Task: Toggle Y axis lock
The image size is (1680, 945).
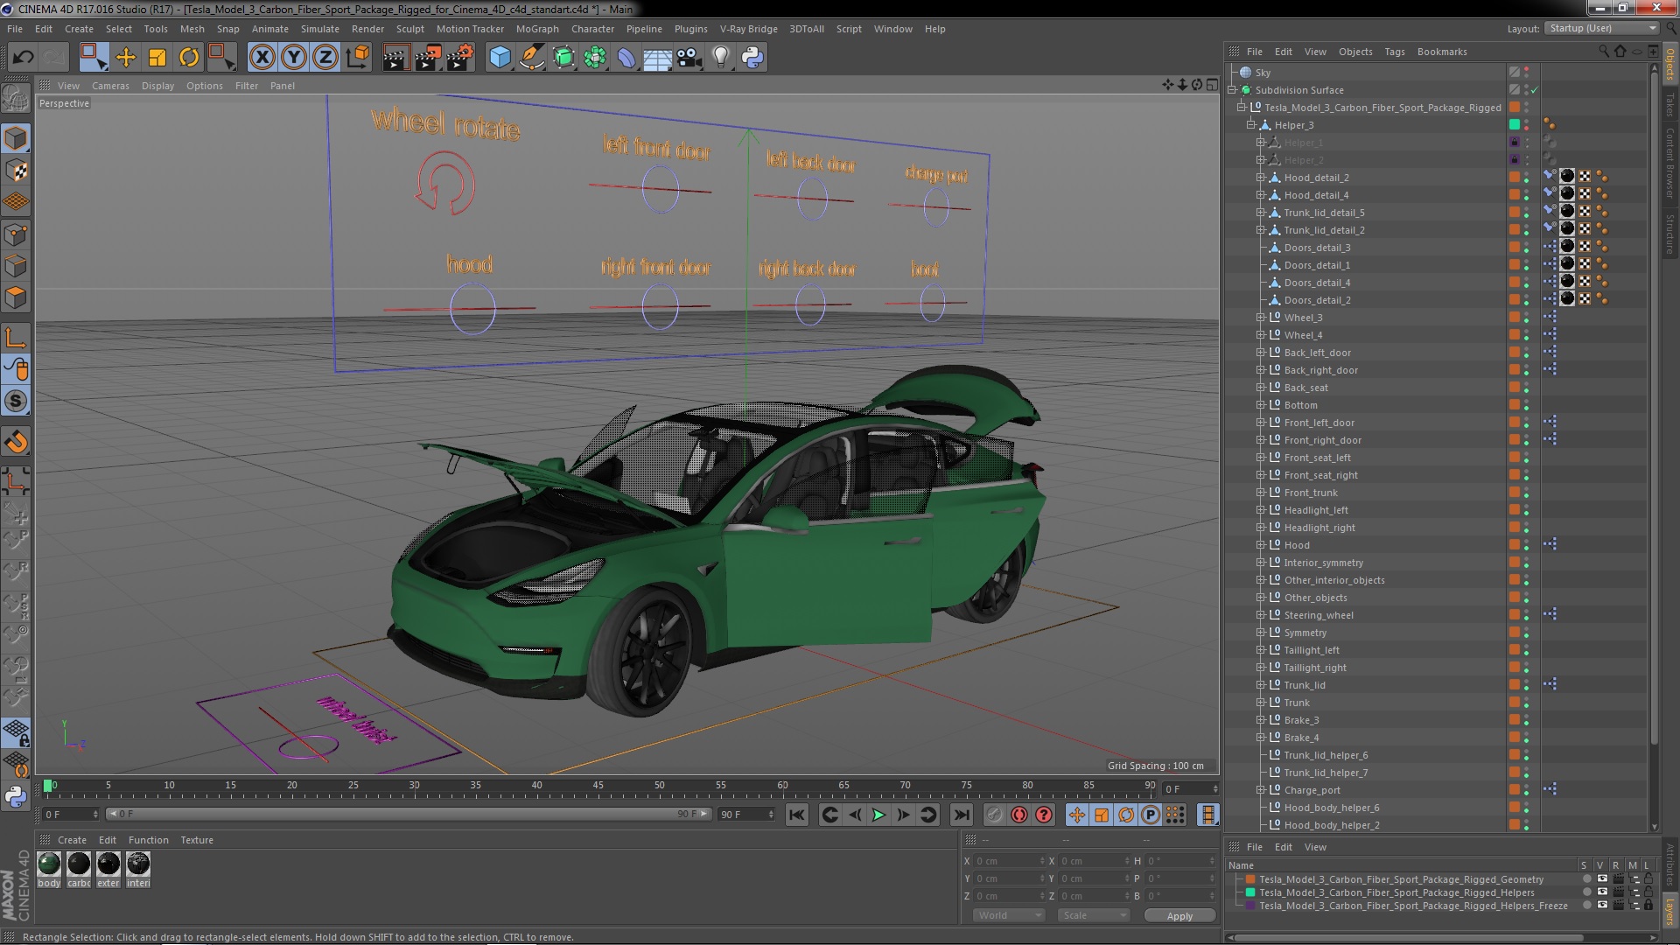Action: [x=294, y=58]
